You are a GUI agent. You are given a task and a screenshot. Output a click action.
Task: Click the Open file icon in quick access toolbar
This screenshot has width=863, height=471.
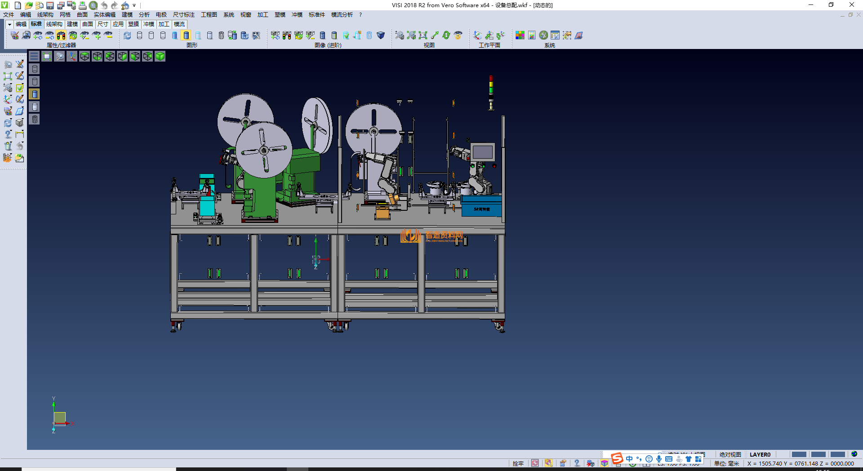[x=29, y=5]
